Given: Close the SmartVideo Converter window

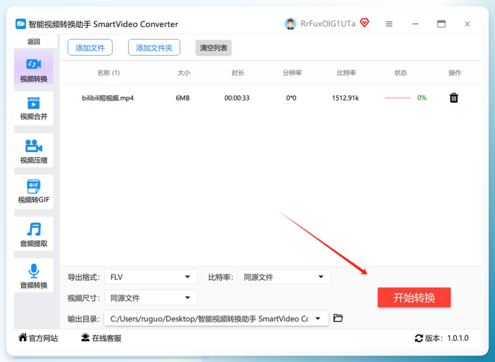Looking at the screenshot, I should pos(467,24).
